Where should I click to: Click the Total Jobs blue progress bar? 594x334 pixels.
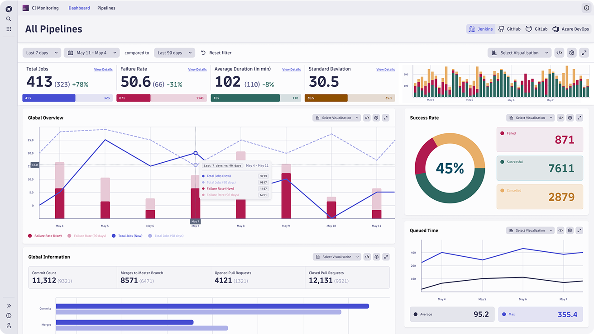pos(49,98)
